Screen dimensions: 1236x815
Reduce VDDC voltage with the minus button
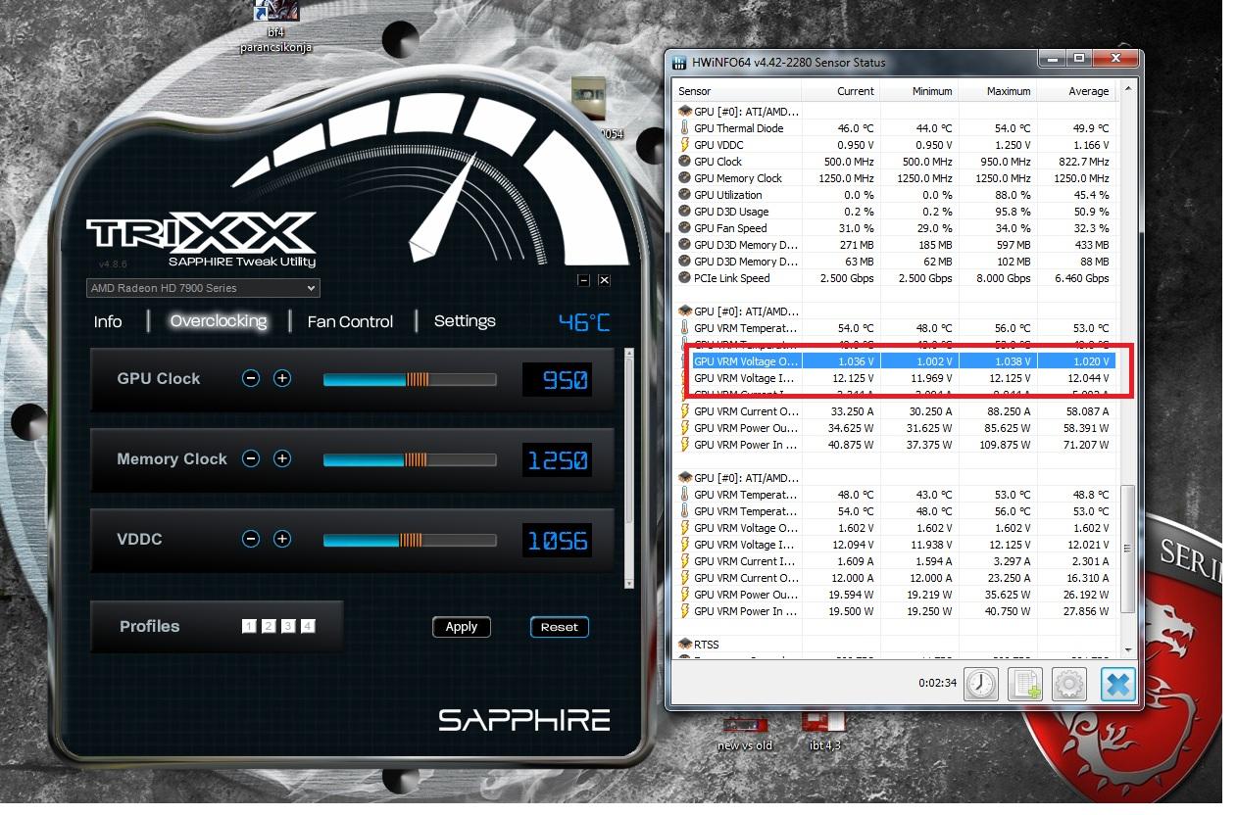251,539
